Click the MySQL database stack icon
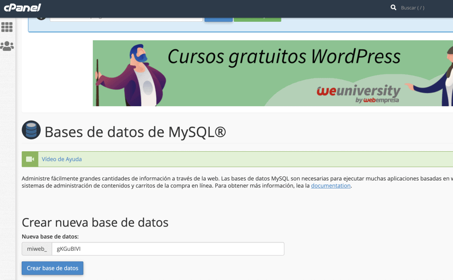Image resolution: width=453 pixels, height=280 pixels. (31, 130)
